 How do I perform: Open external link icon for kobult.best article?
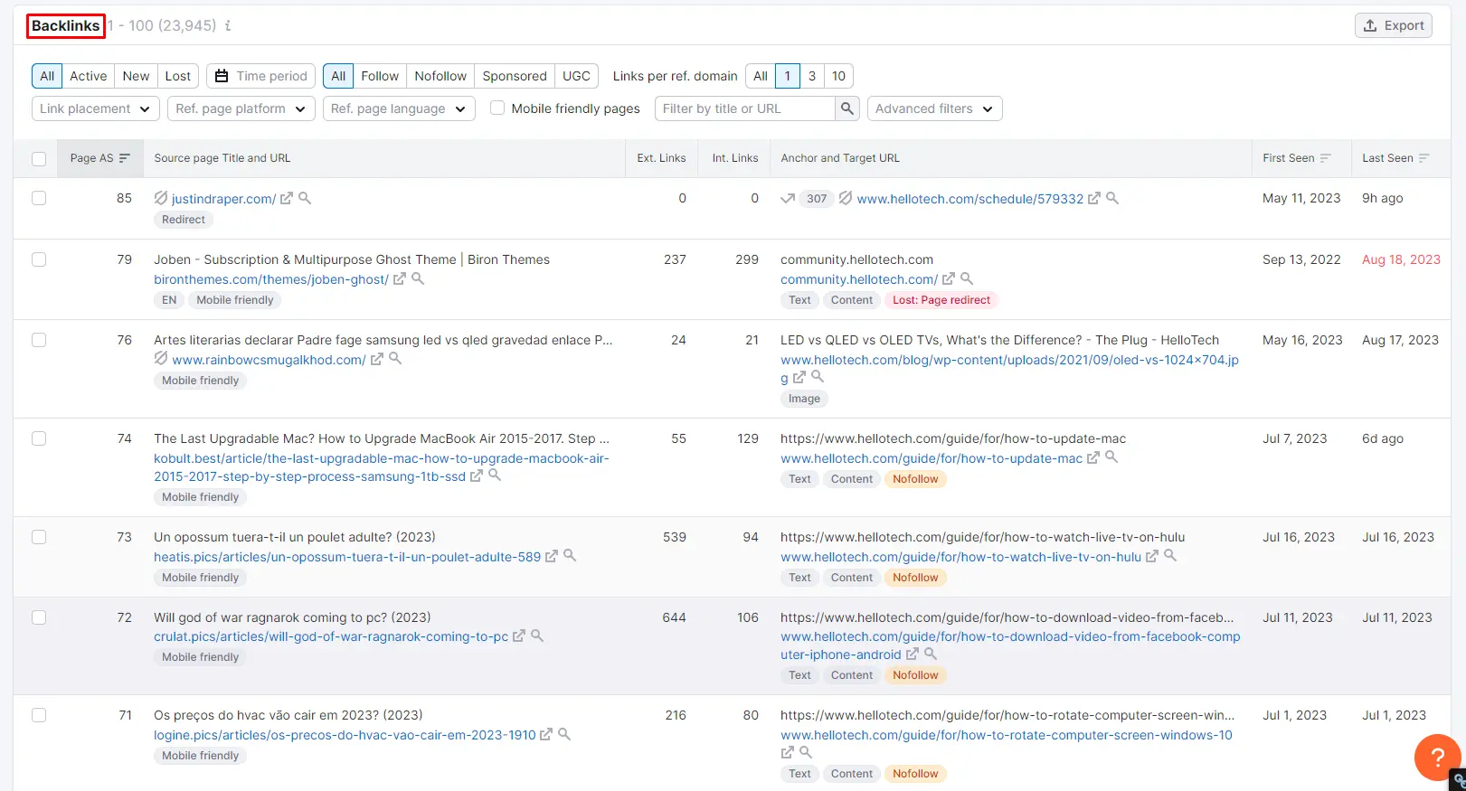476,476
